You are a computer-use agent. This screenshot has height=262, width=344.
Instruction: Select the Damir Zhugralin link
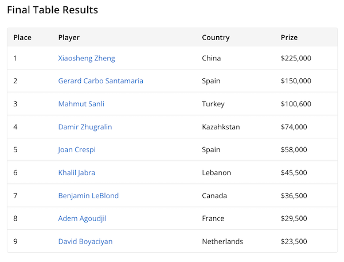[x=85, y=127]
